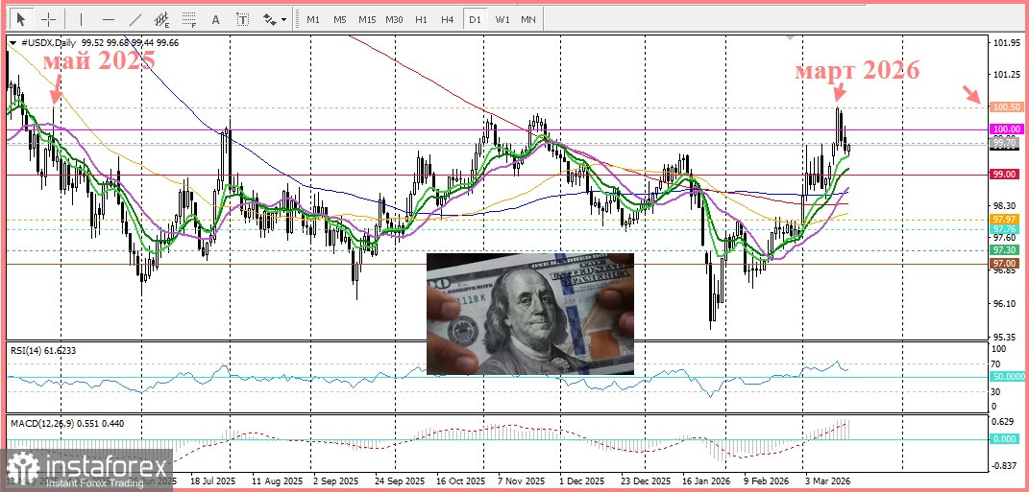Switch to the M5 timeframe
The width and height of the screenshot is (1029, 492).
pyautogui.click(x=340, y=19)
